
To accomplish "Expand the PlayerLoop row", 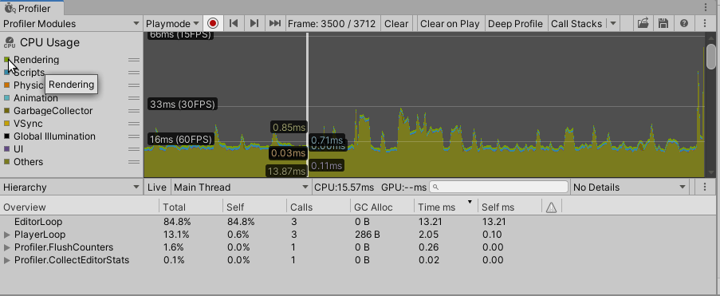I will point(7,235).
